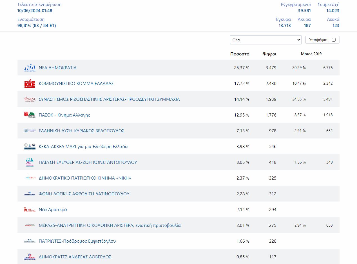Click the ΣΥΡΙΖΑ party logo
Viewport: 357px width, 264px height.
point(30,99)
